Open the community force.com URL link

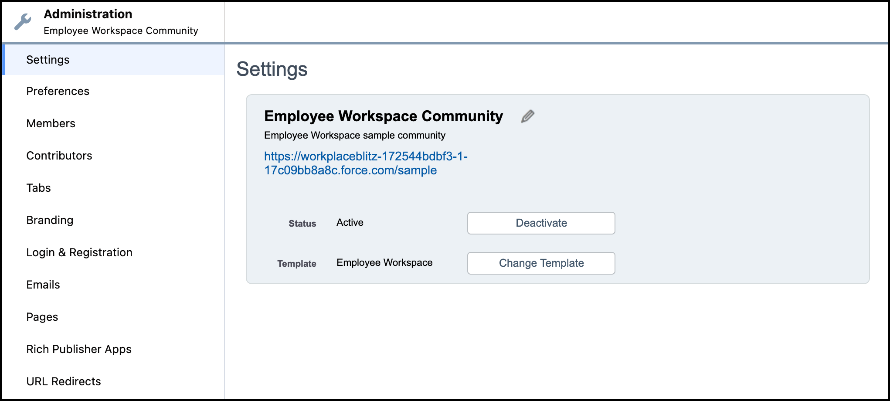coord(366,163)
